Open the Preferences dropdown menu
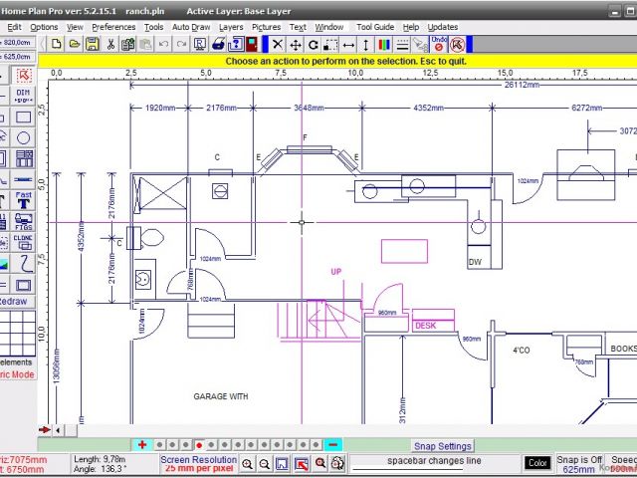 pos(113,27)
